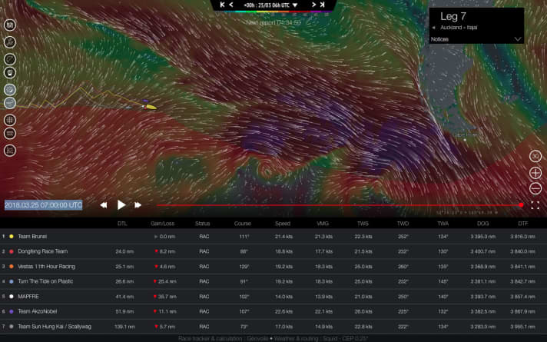Jump to first weather forecast step
Screen dimensions: 547x342
222,5
